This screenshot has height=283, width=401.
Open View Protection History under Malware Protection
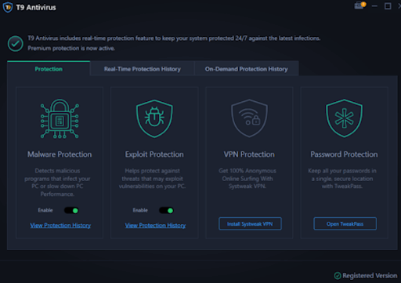click(x=60, y=225)
